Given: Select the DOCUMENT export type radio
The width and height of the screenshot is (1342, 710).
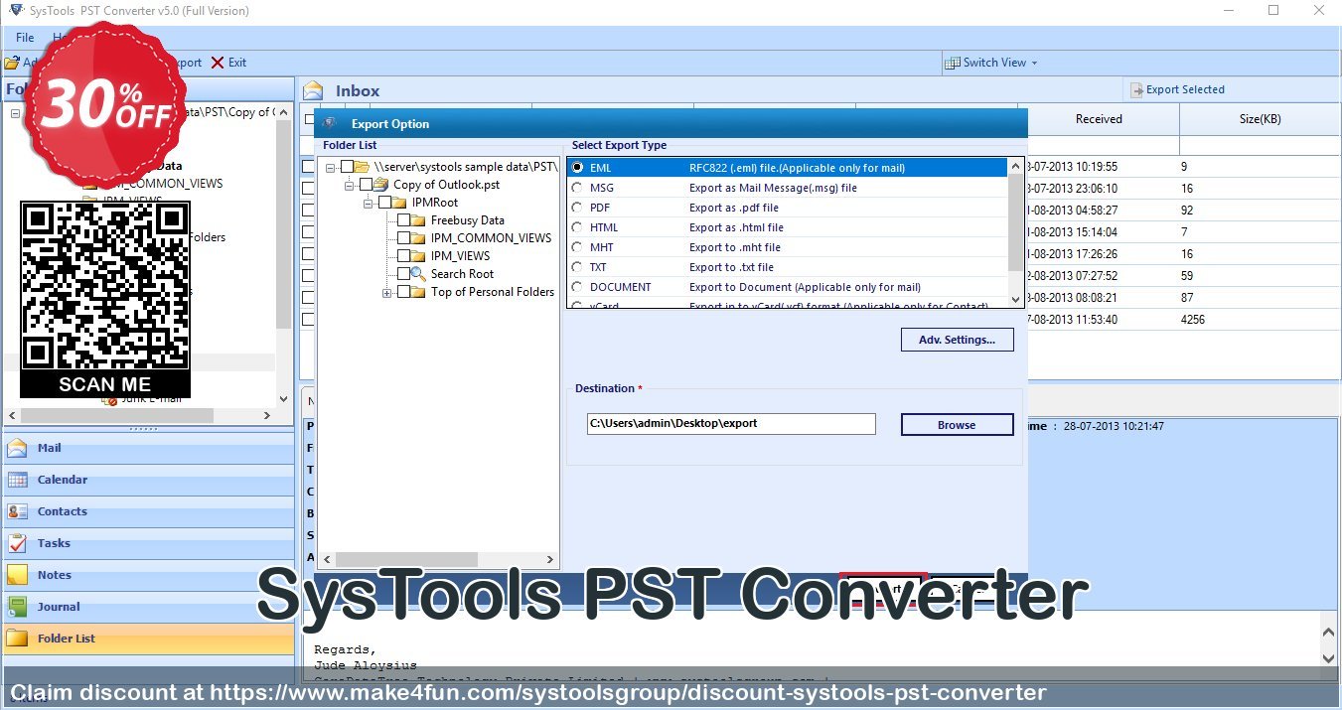Looking at the screenshot, I should [x=577, y=287].
